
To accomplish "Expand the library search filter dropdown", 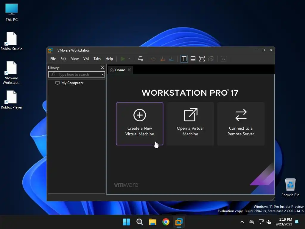I will [x=102, y=74].
